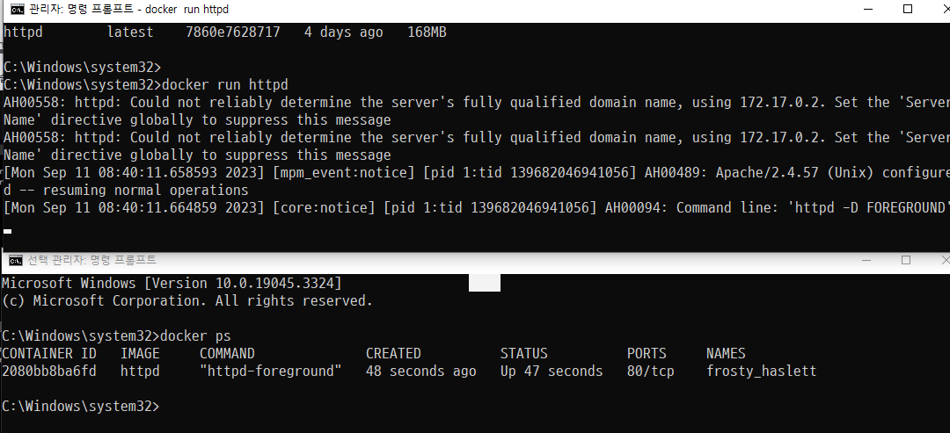Image resolution: width=950 pixels, height=433 pixels.
Task: Click the cmd icon in the docker run httpd title bar
Action: (18, 9)
